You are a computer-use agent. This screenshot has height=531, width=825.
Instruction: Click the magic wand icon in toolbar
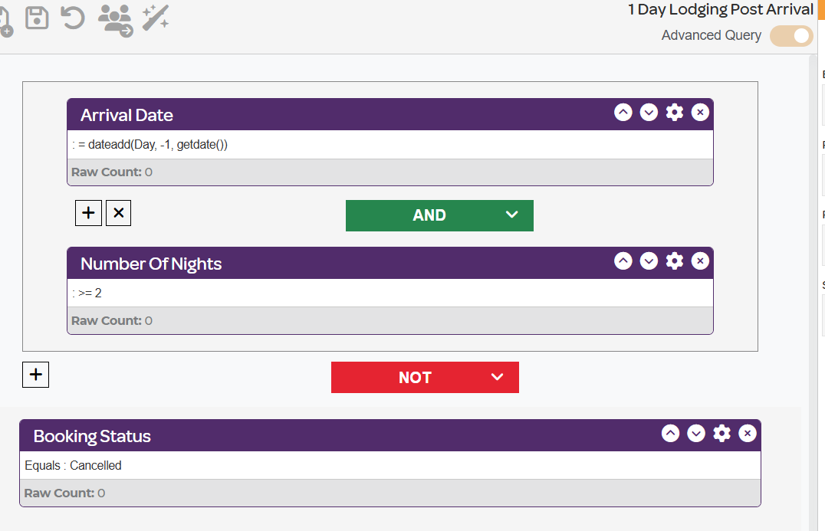pos(156,18)
